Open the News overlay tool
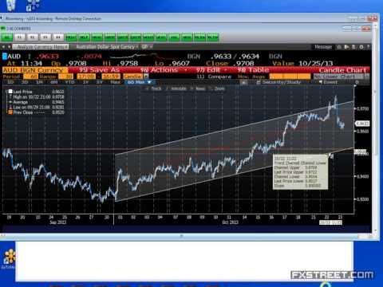The height and width of the screenshot is (287, 383). coord(198,88)
